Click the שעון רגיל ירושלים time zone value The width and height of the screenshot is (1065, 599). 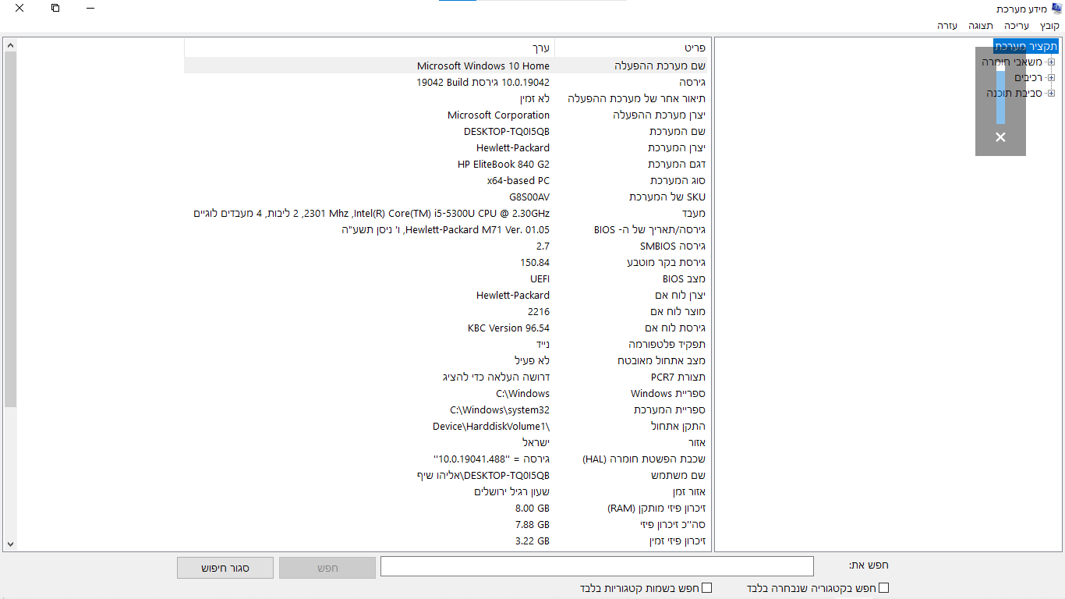512,492
